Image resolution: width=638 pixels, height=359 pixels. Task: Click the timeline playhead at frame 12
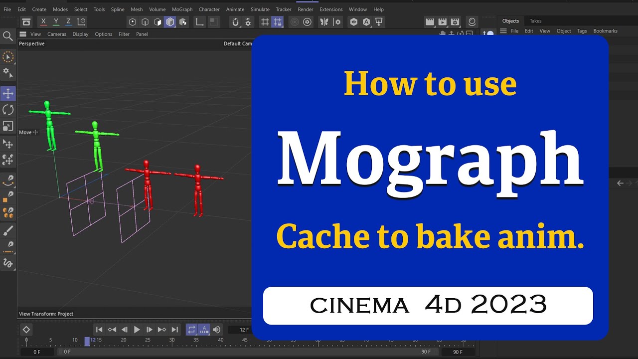point(87,342)
